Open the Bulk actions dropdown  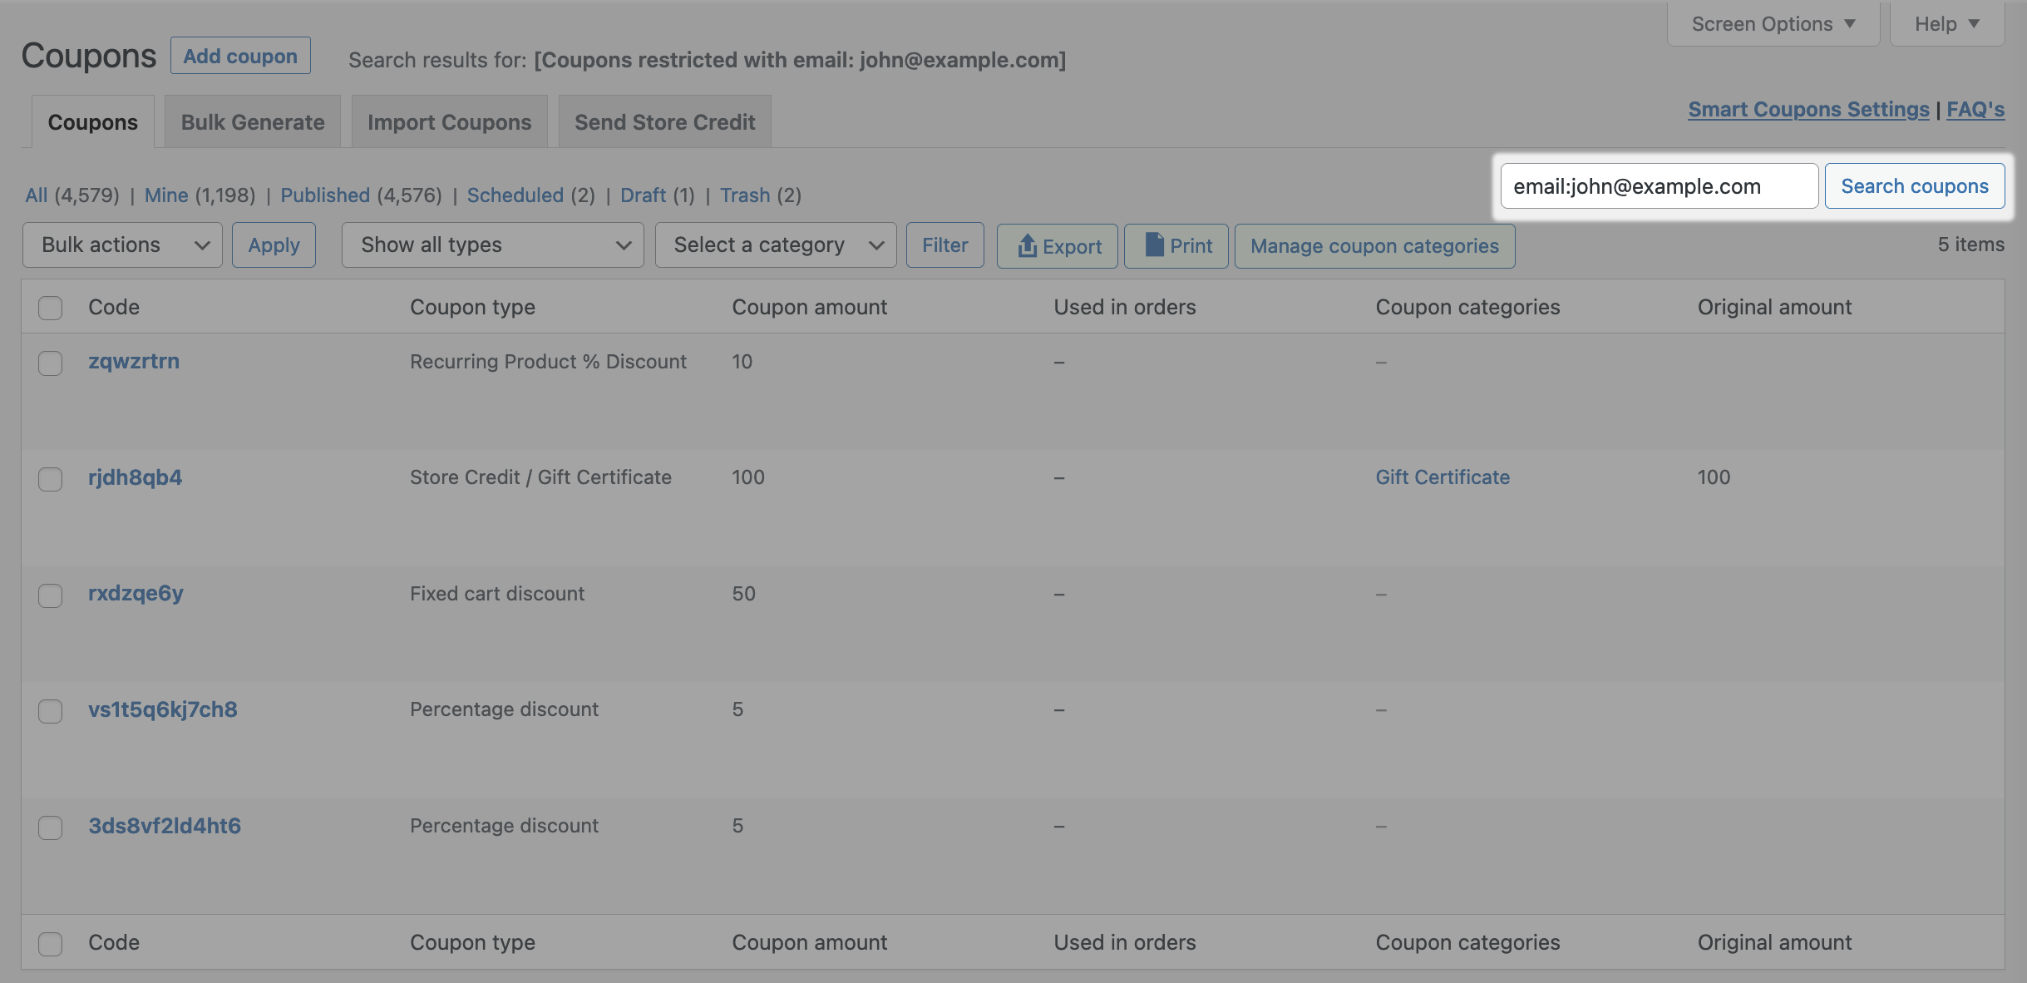[122, 245]
